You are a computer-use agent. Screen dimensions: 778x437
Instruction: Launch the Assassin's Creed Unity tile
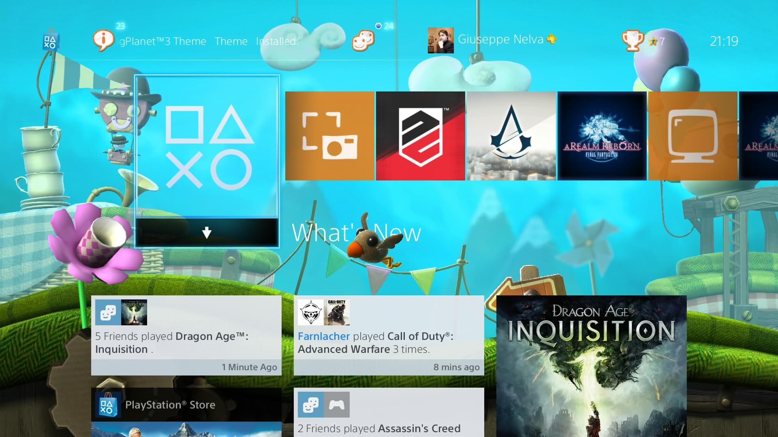pos(511,136)
